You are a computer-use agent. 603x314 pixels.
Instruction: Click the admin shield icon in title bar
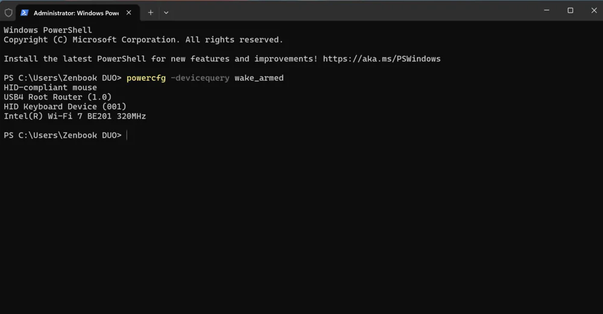pyautogui.click(x=8, y=13)
